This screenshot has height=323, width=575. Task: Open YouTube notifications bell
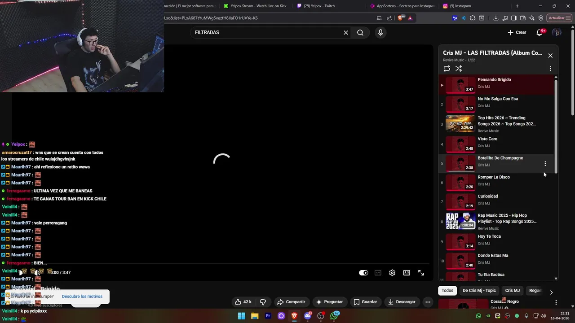point(540,32)
